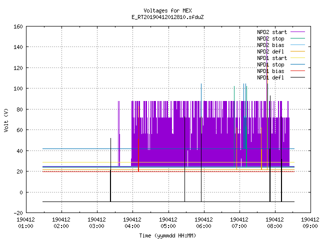
Task: Click the 'NPD1 bias' legend label
Action: tap(270, 71)
